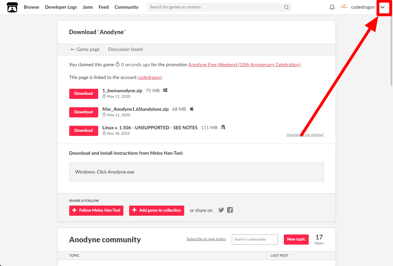Click the search magnifier icon

pyautogui.click(x=286, y=7)
